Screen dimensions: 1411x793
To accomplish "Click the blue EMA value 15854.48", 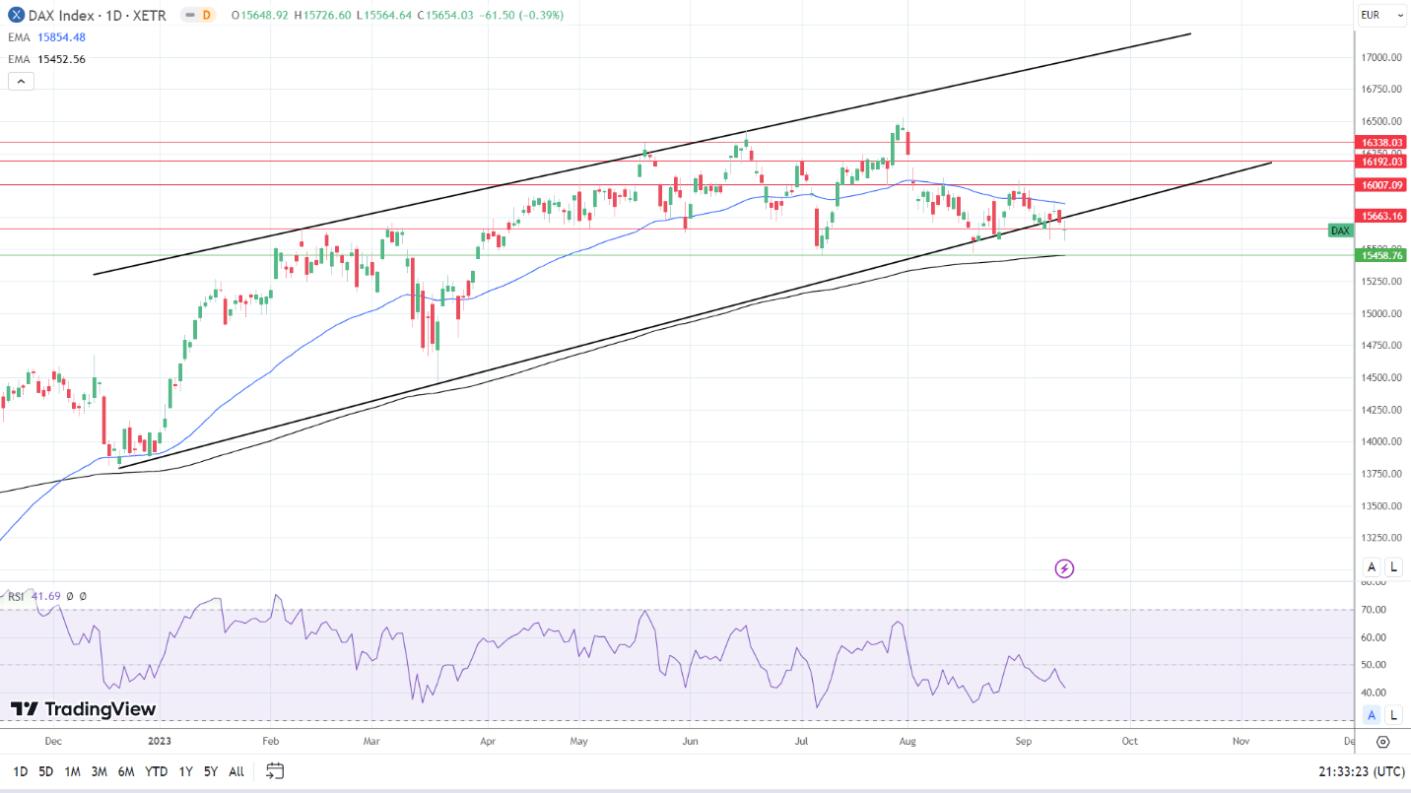I will 62,37.
